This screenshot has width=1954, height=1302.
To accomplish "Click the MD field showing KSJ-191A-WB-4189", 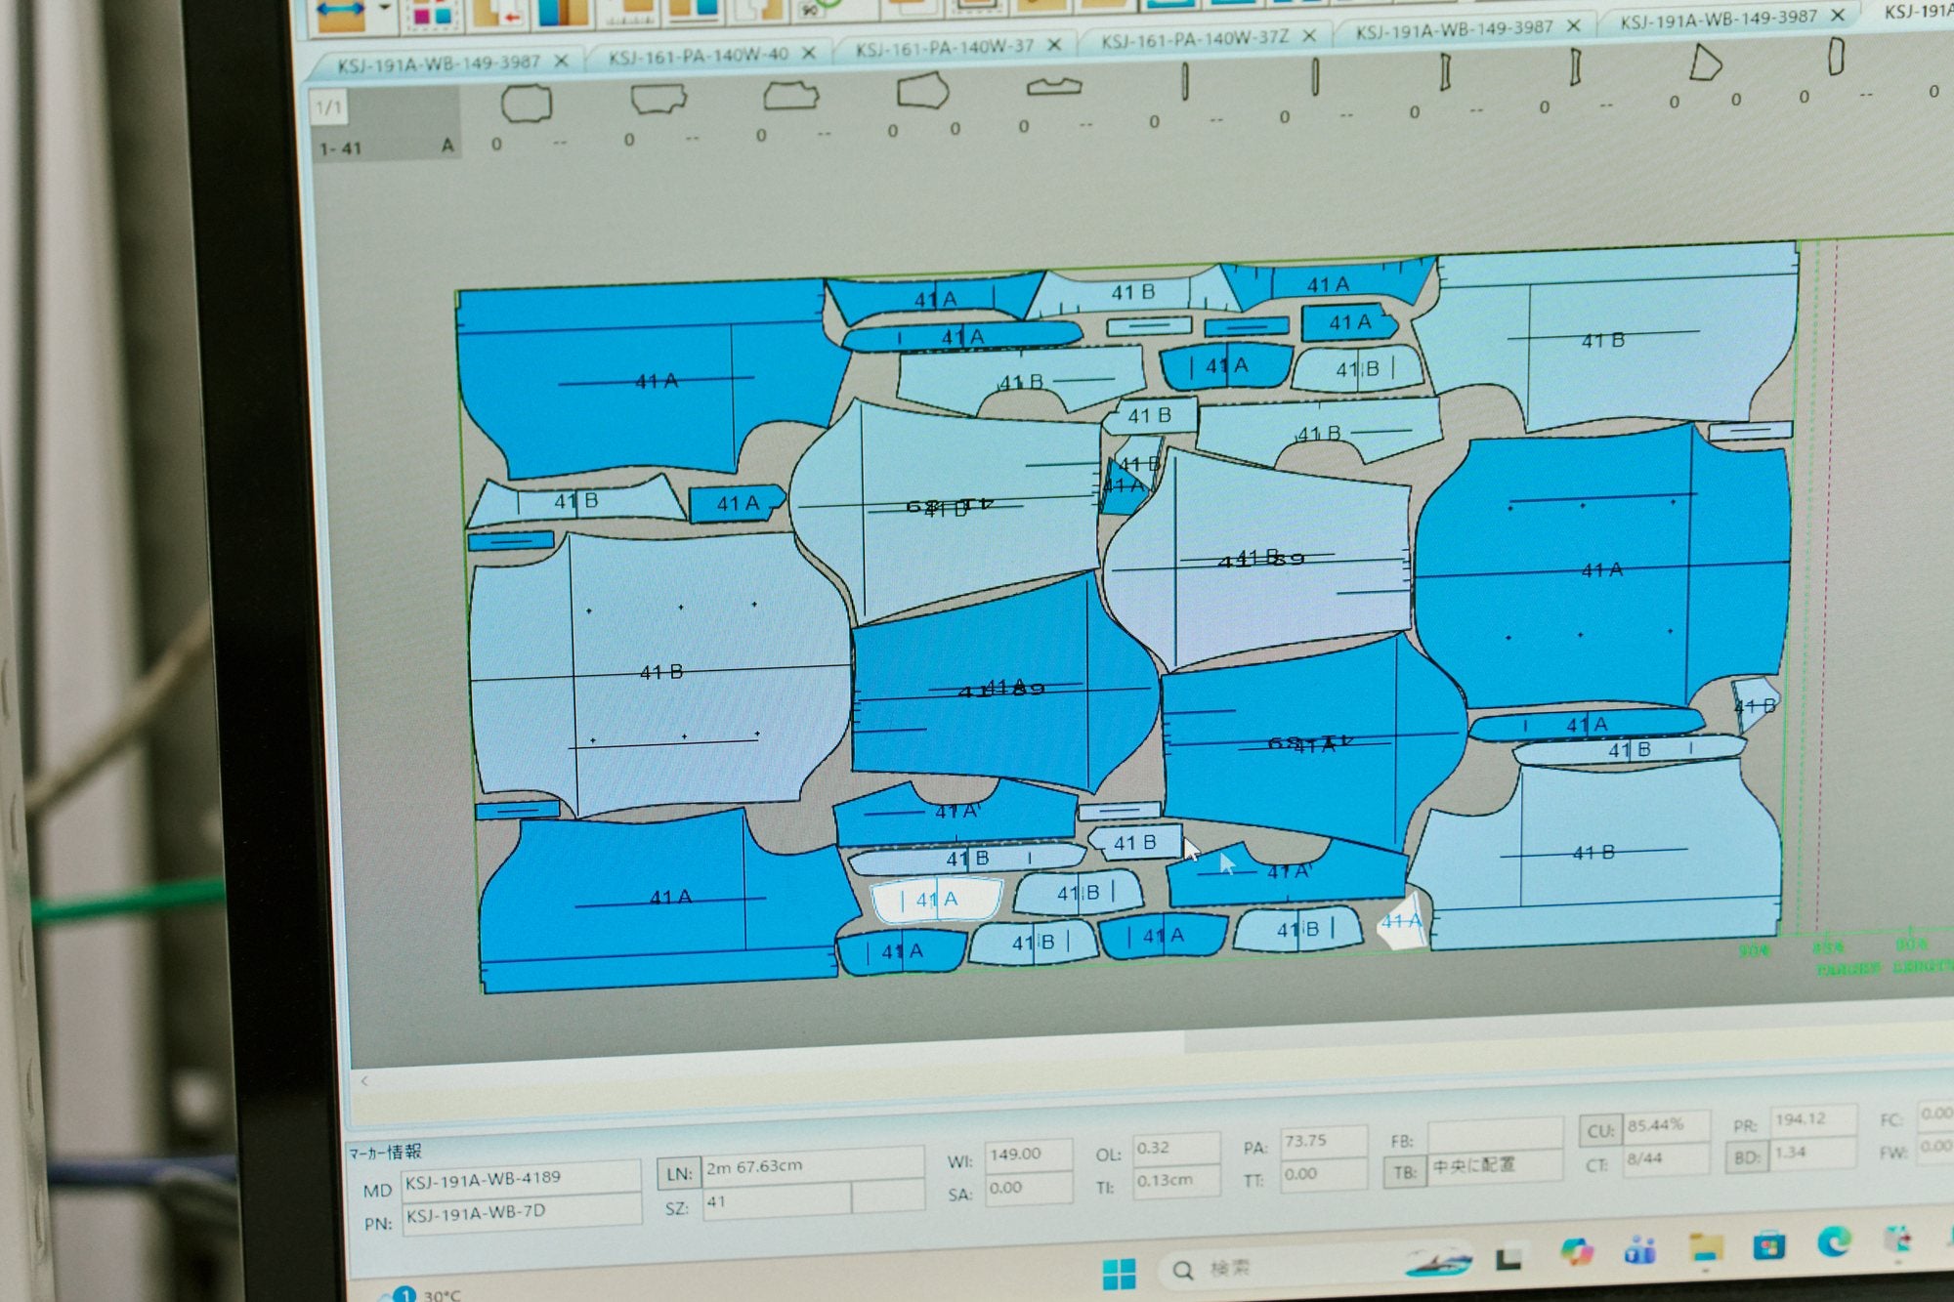I will pos(521,1179).
